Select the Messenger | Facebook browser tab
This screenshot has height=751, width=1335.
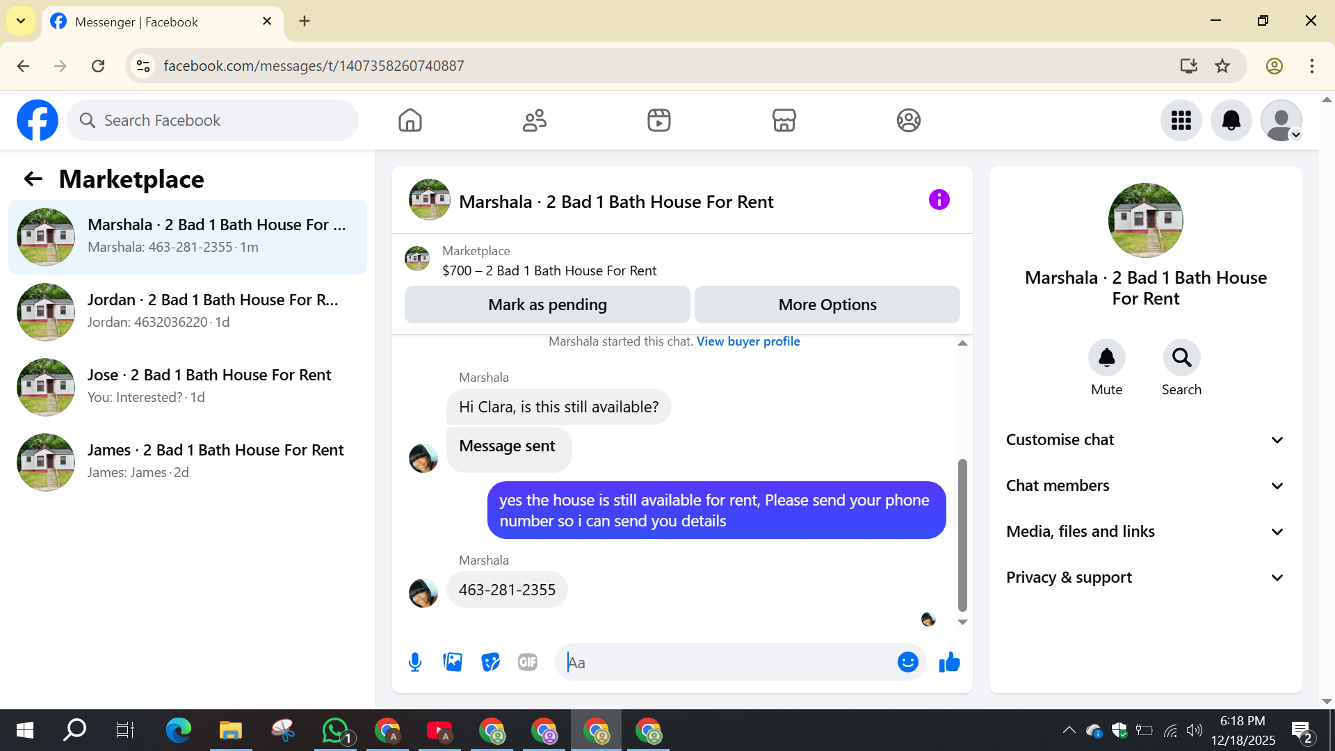163,22
